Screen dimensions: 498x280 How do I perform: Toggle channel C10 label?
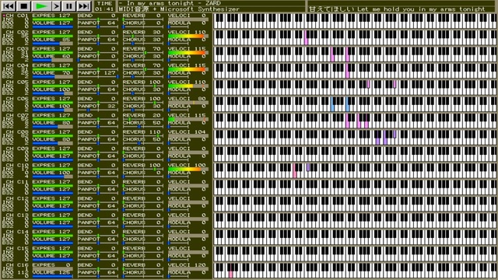click(x=16, y=166)
